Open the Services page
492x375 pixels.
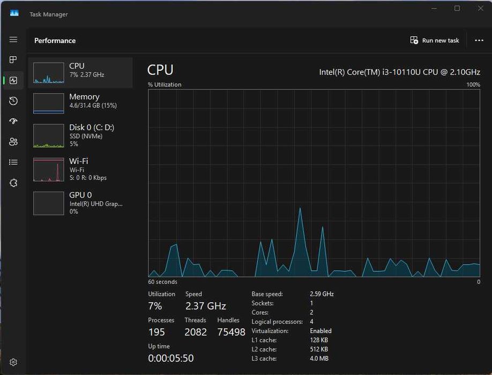(x=13, y=183)
